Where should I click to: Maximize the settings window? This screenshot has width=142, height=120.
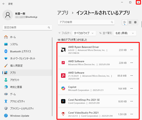point(130,2)
